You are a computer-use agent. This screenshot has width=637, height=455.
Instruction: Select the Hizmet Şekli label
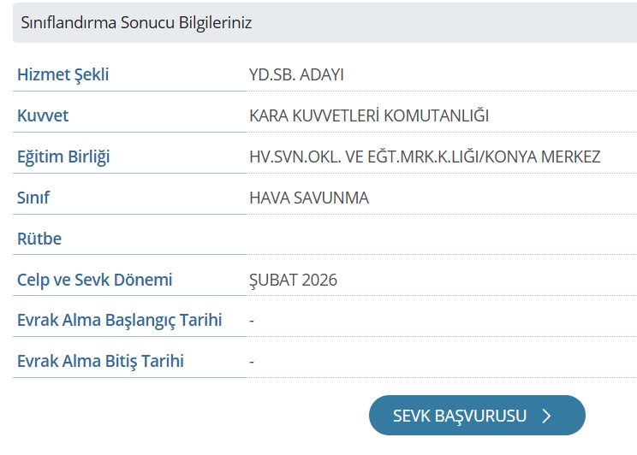(x=63, y=74)
